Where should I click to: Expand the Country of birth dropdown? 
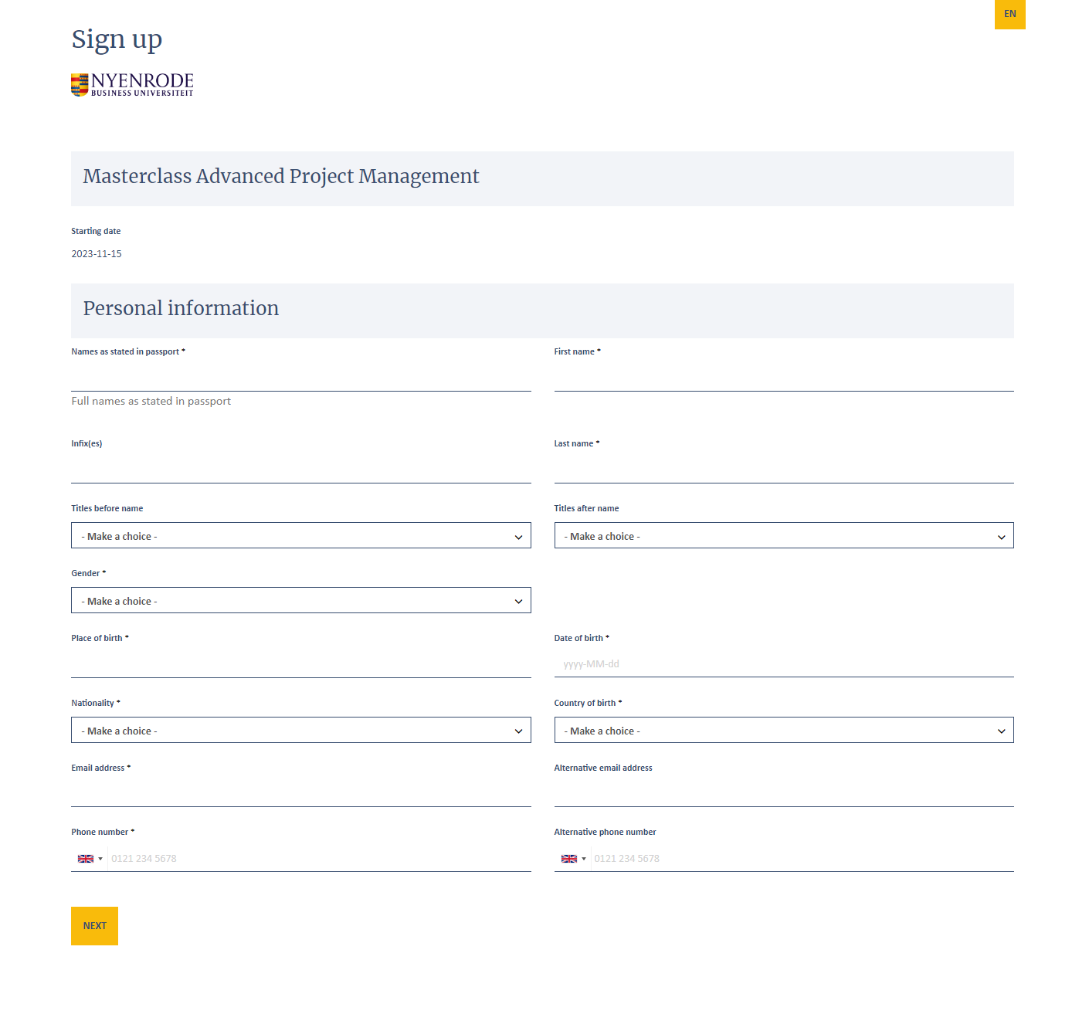coord(783,731)
